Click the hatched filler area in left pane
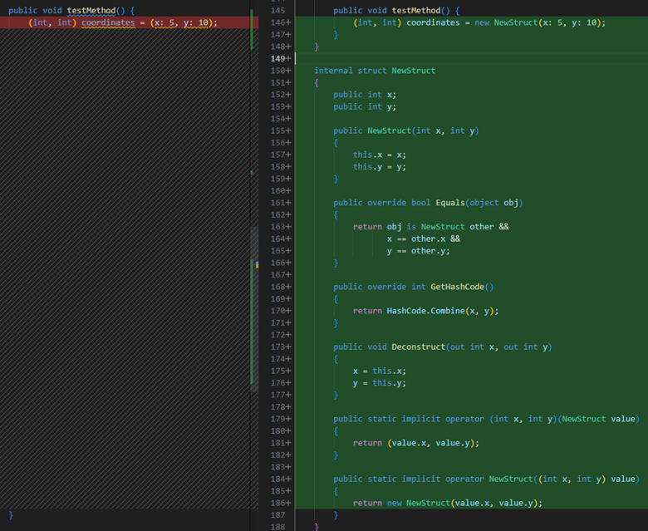Viewport: 648px width, 531px height. tap(125, 249)
